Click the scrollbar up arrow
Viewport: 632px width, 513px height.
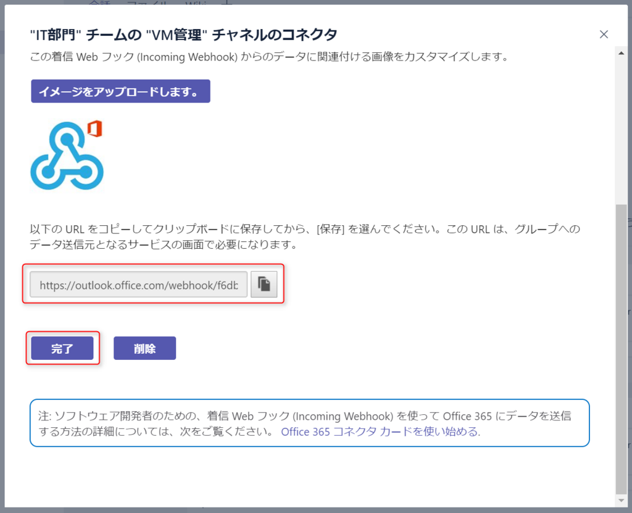coord(621,53)
